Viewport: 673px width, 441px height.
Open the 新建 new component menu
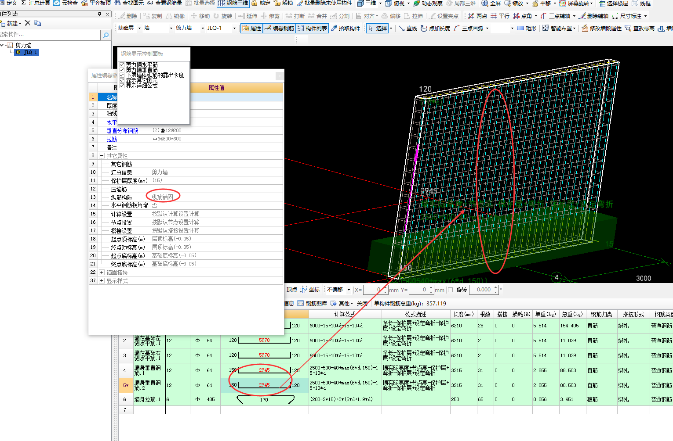click(11, 23)
